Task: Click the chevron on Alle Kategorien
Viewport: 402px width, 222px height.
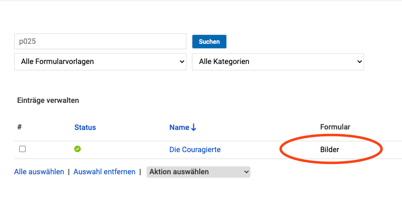Action: pyautogui.click(x=359, y=62)
